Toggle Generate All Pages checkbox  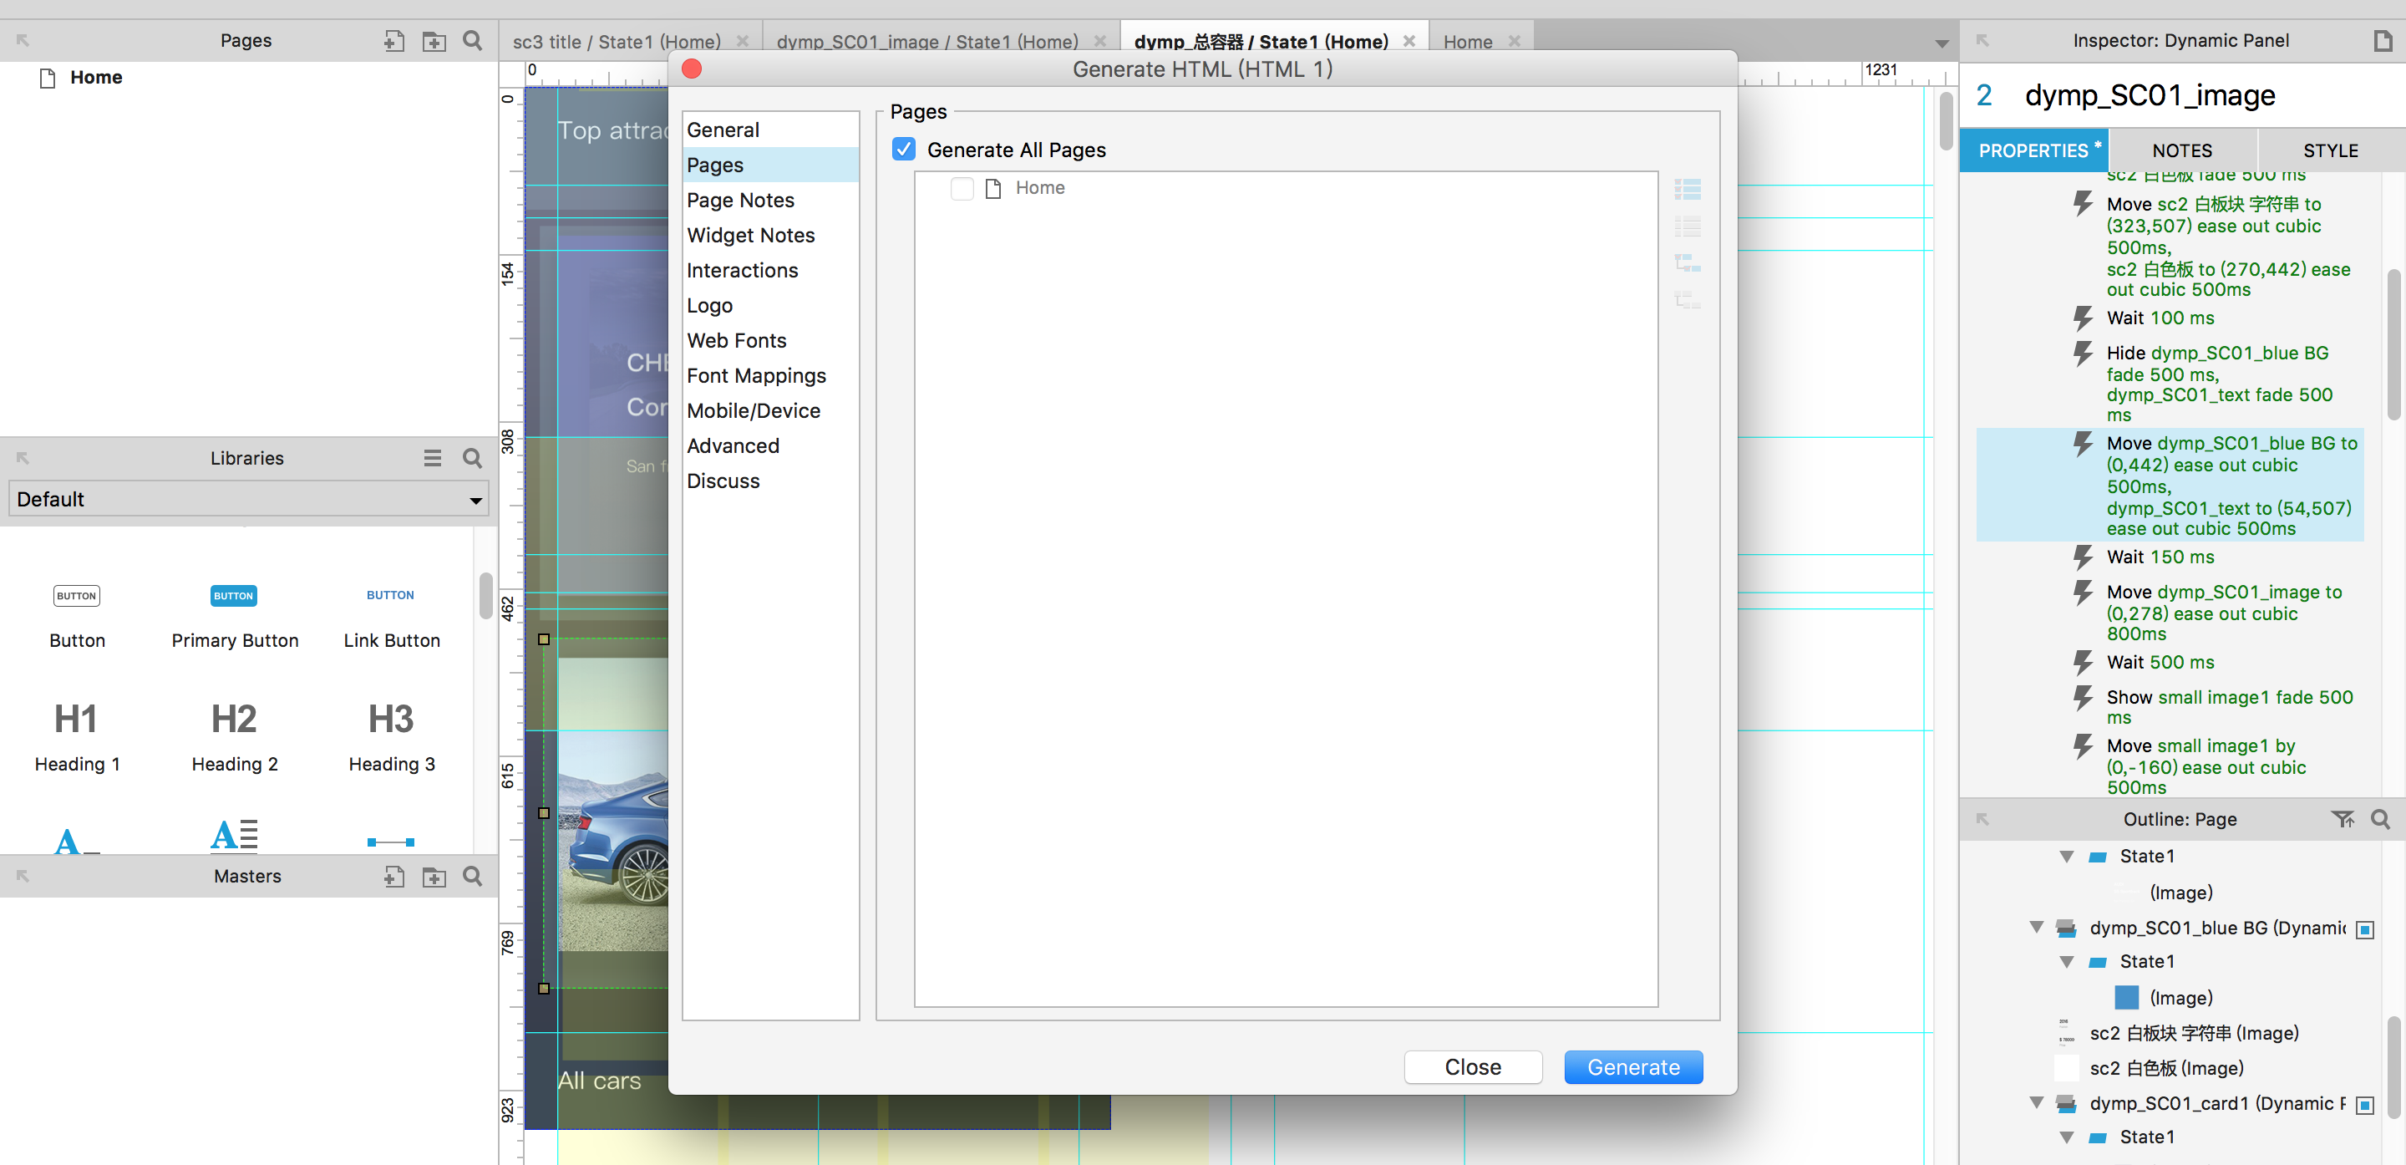[x=903, y=150]
